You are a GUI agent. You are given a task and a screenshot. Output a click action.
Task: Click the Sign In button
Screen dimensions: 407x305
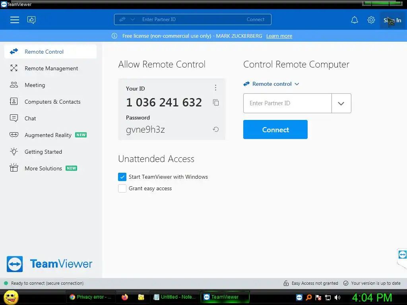tap(392, 20)
